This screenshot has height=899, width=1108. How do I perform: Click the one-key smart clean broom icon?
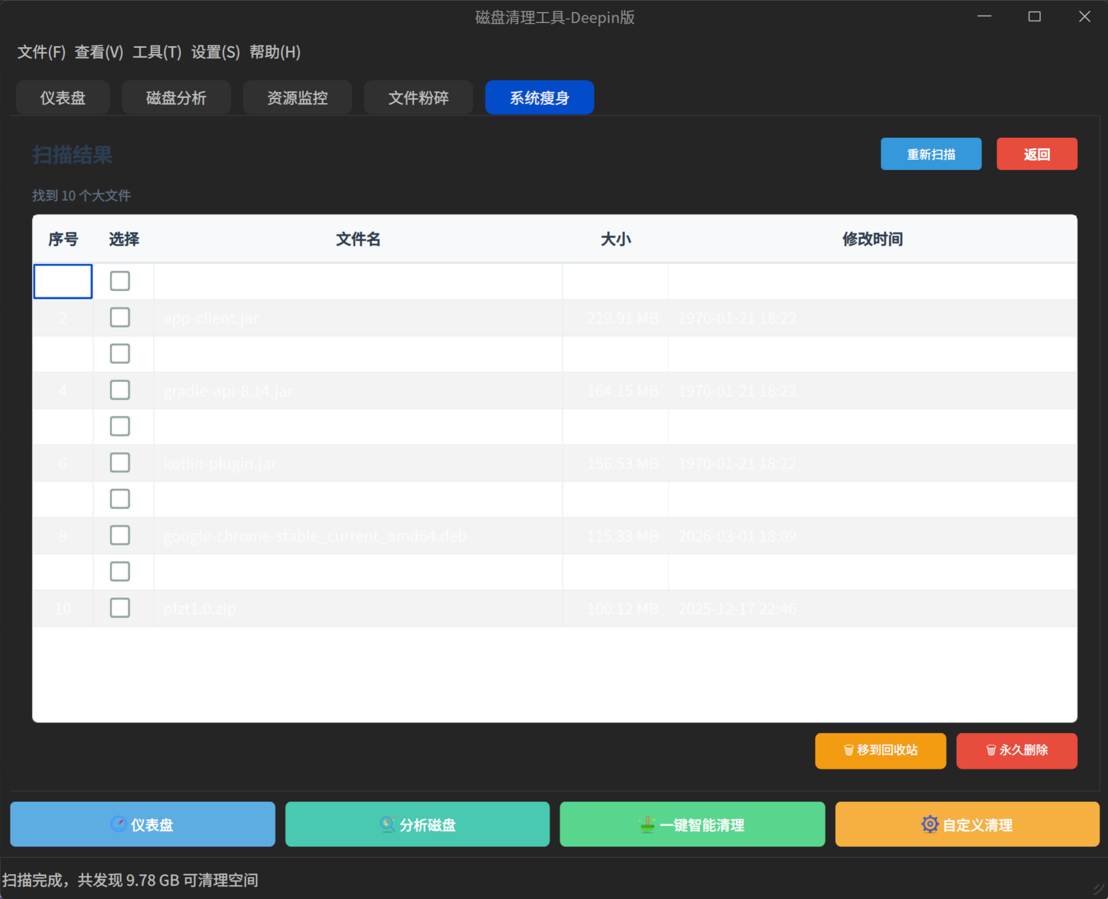[x=647, y=824]
